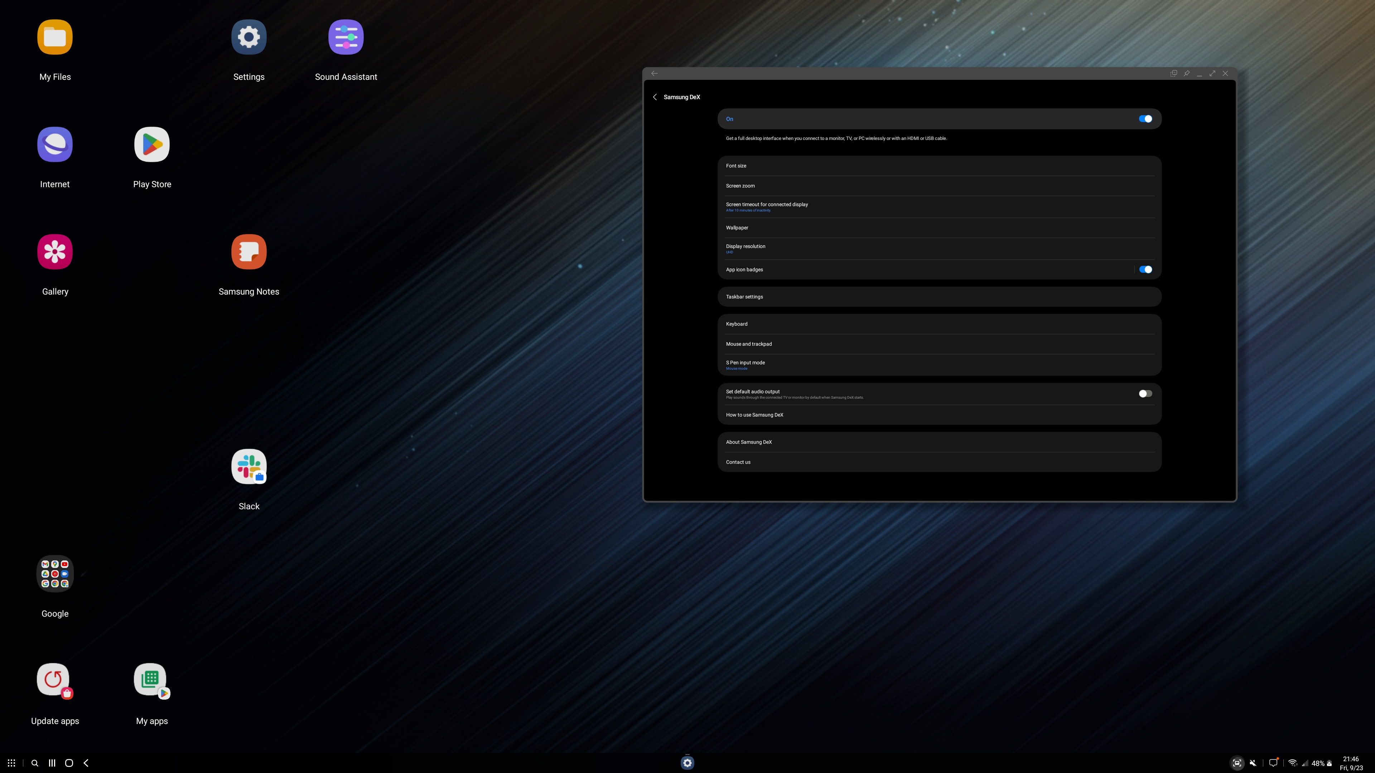
Task: Show recent apps from taskbar
Action: pyautogui.click(x=52, y=763)
